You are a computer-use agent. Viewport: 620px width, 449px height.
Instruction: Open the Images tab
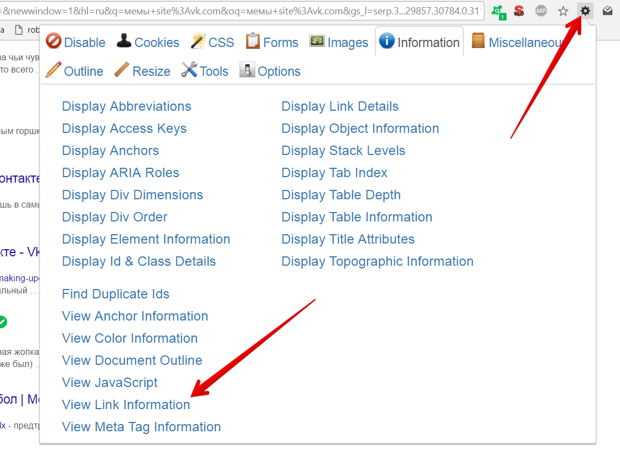click(339, 43)
